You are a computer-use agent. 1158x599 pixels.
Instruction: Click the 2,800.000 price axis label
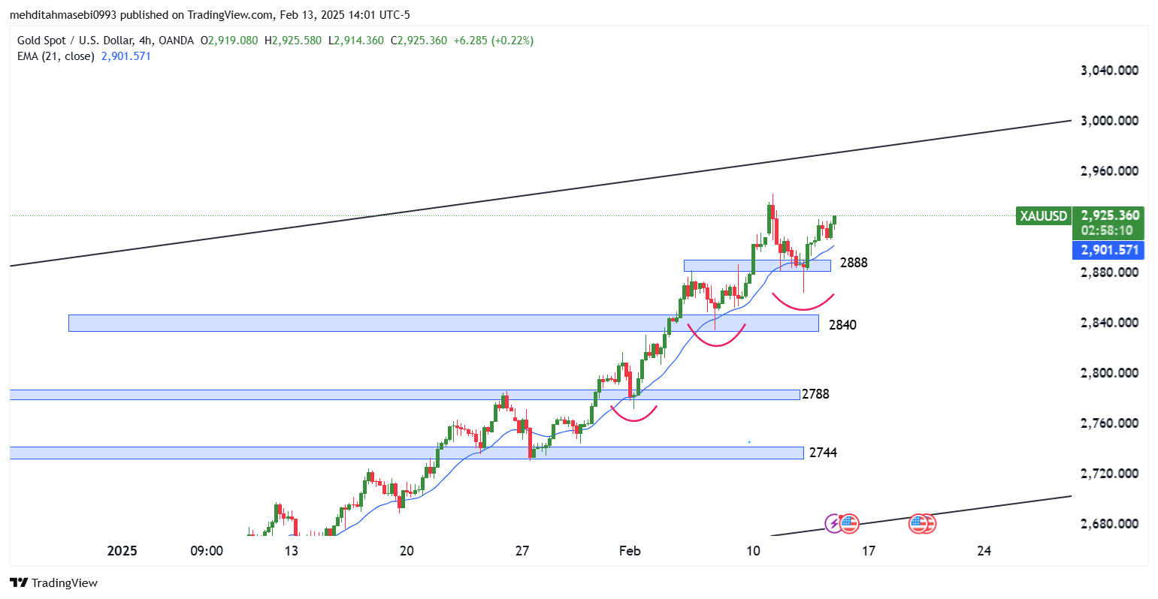pos(1109,373)
